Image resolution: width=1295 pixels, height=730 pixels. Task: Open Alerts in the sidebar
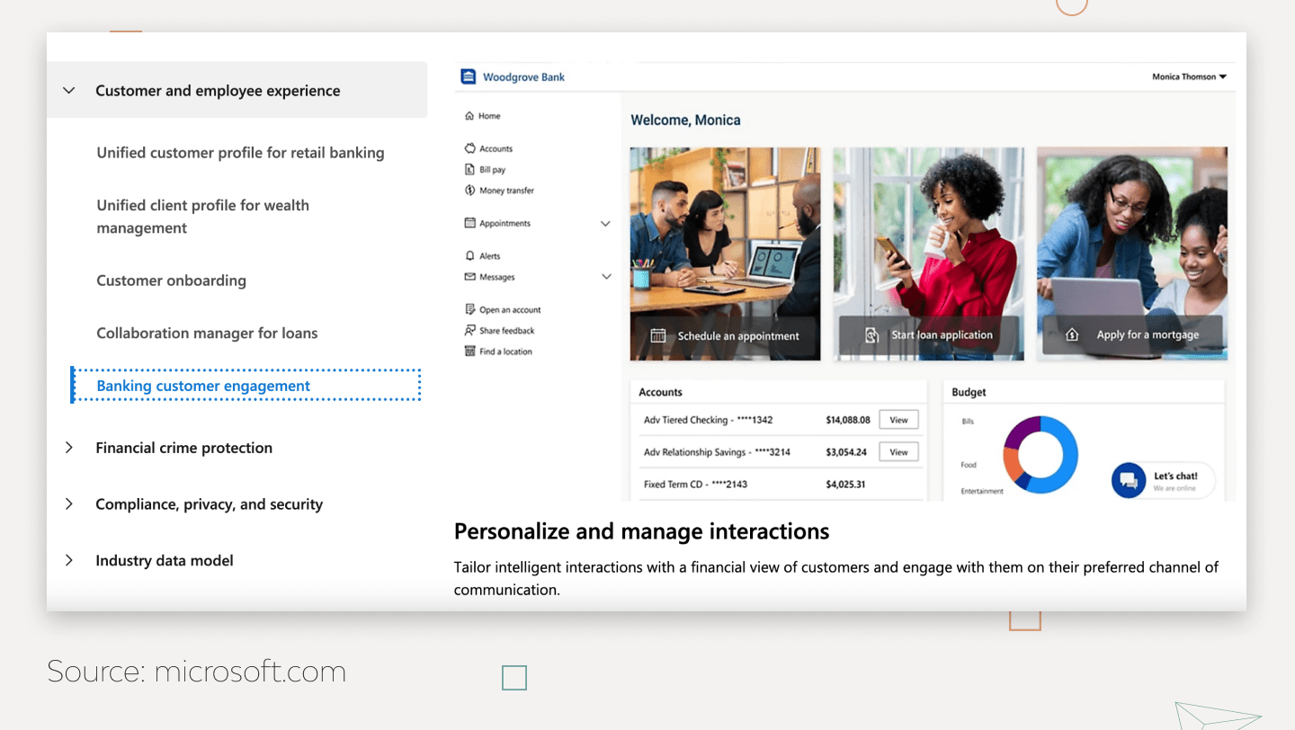click(x=489, y=255)
